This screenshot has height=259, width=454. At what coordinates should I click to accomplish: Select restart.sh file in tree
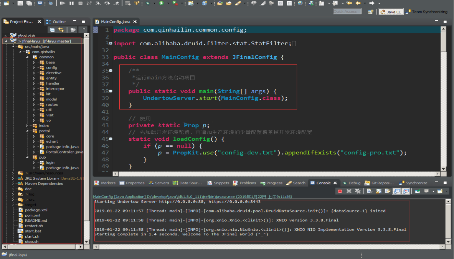coord(34,226)
